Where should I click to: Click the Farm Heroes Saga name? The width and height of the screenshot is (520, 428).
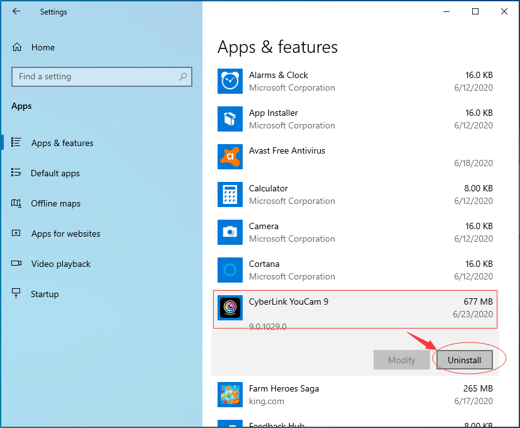pyautogui.click(x=284, y=388)
